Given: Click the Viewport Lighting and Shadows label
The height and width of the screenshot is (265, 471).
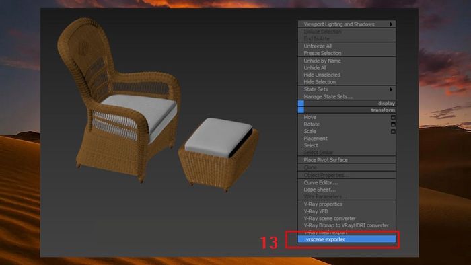Looking at the screenshot, I should point(339,24).
